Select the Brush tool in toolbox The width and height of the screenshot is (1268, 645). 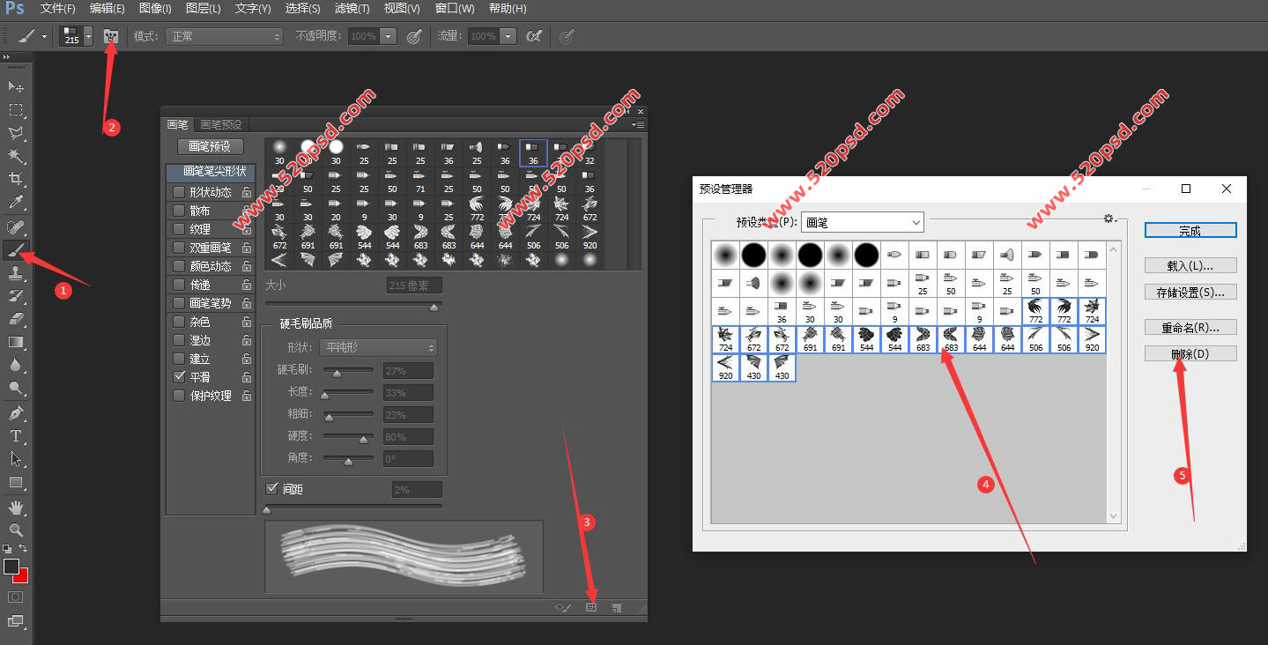click(x=16, y=249)
